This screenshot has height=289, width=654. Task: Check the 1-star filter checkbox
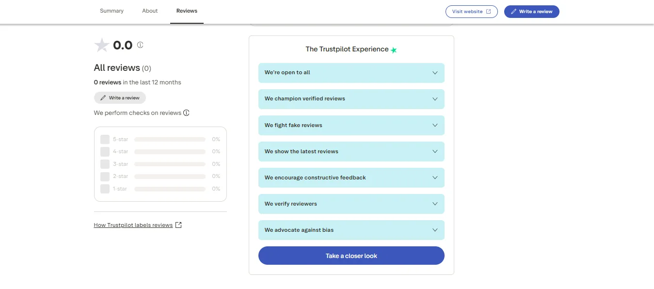(x=105, y=189)
